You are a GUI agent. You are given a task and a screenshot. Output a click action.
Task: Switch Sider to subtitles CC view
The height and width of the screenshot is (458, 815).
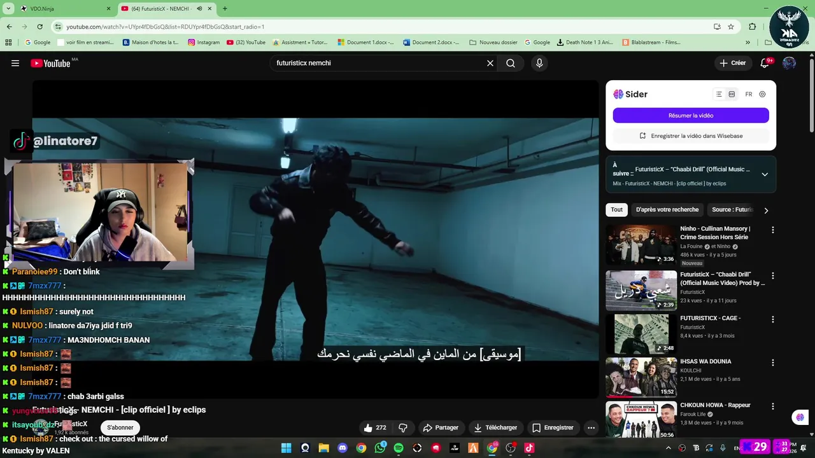[x=732, y=94]
